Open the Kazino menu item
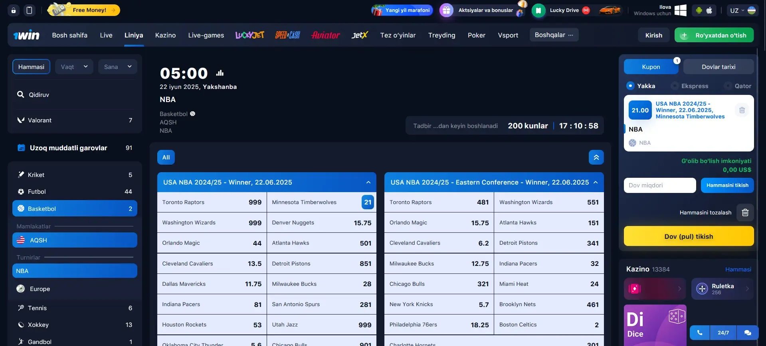 (165, 35)
